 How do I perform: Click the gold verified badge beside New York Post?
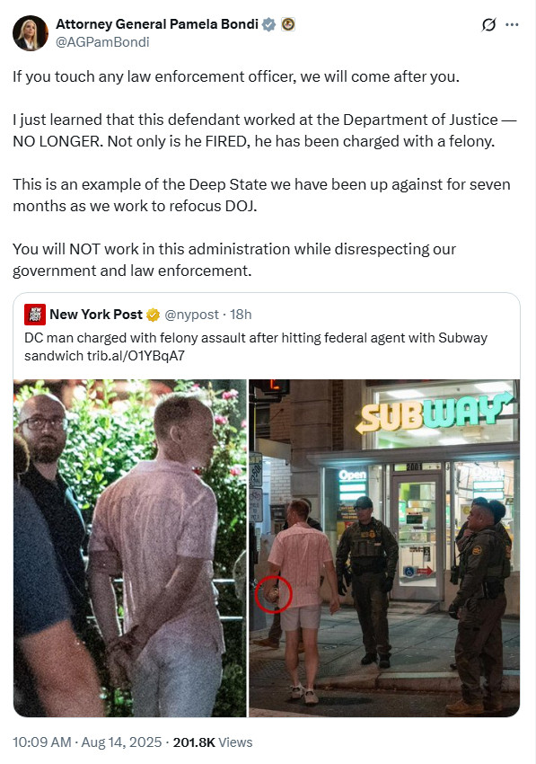[153, 315]
